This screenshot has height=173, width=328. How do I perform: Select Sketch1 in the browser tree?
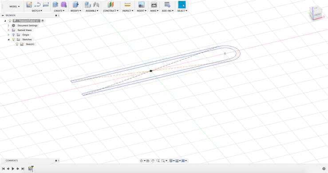[30, 44]
